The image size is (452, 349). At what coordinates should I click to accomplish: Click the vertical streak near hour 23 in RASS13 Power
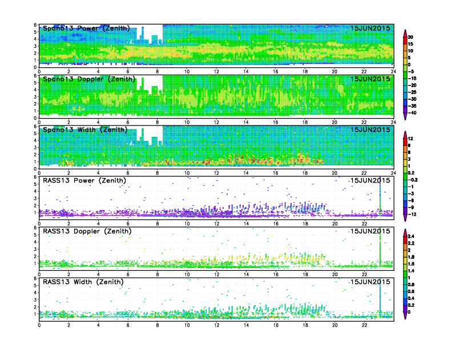click(380, 197)
